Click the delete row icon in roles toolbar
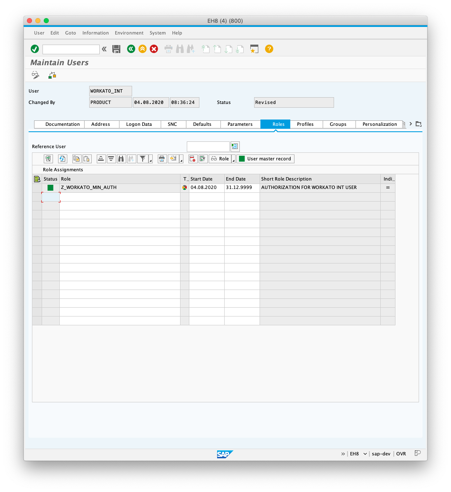451x492 pixels. pyautogui.click(x=192, y=159)
